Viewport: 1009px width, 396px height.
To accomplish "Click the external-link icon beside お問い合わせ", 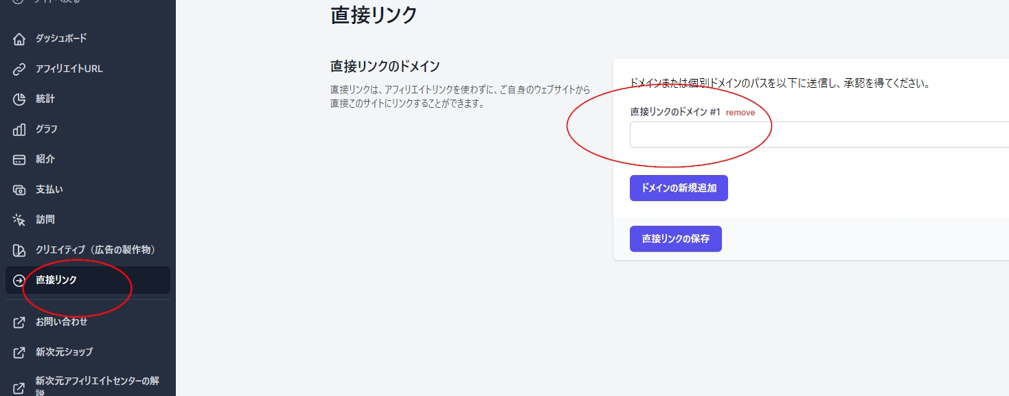I will (19, 321).
